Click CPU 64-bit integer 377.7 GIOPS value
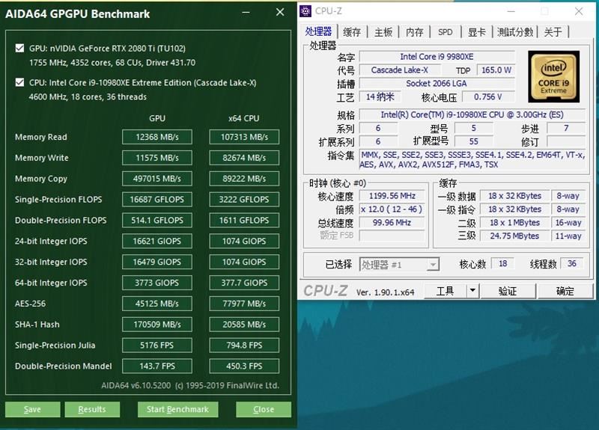 click(244, 283)
